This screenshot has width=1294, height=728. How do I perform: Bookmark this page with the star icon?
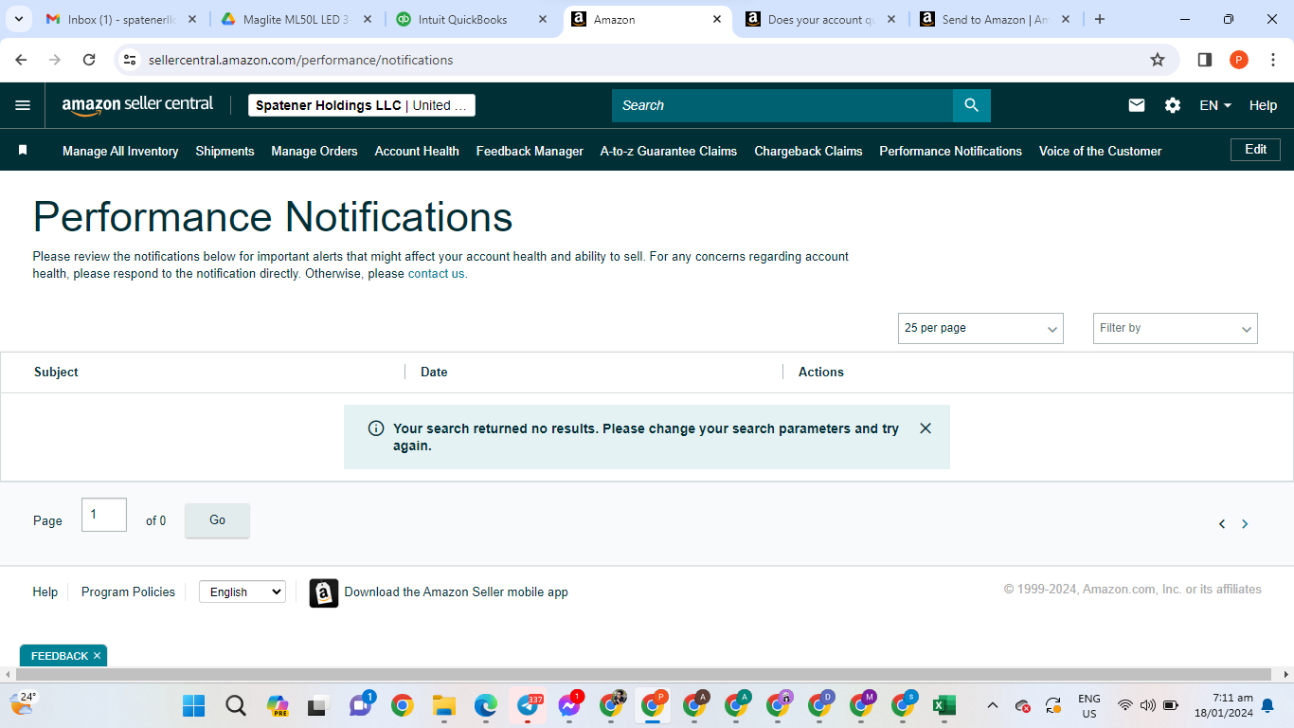click(x=1158, y=60)
